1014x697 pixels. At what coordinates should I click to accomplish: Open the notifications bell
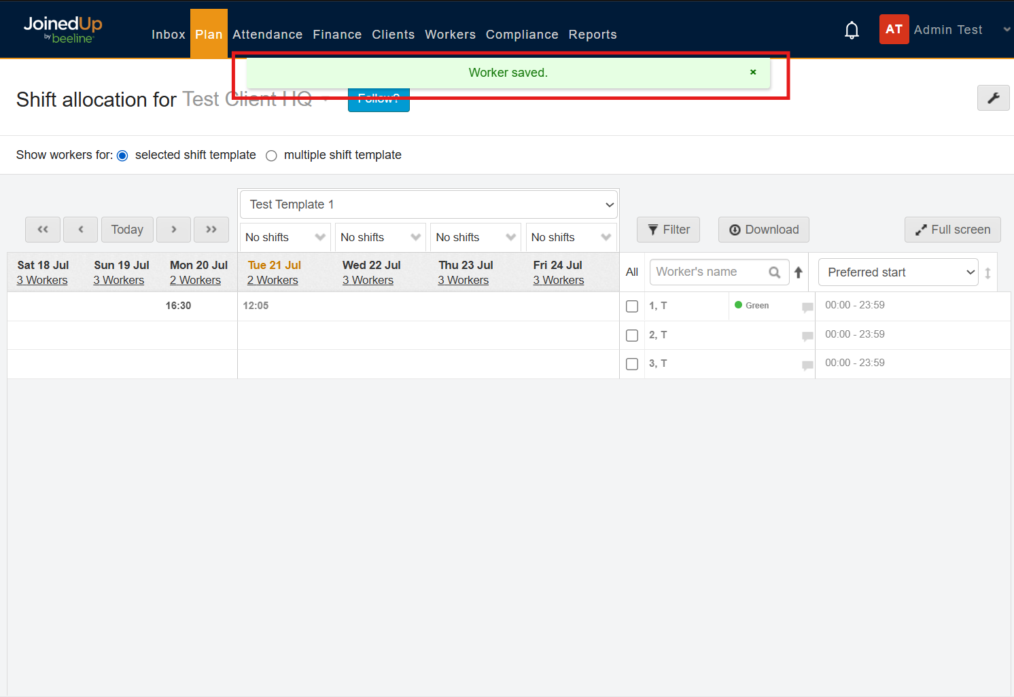tap(852, 30)
